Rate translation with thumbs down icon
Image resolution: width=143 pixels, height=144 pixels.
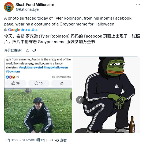coord(34,50)
